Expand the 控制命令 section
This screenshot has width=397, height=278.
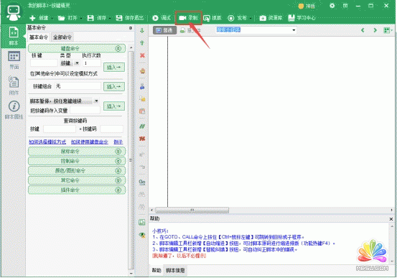(118, 161)
